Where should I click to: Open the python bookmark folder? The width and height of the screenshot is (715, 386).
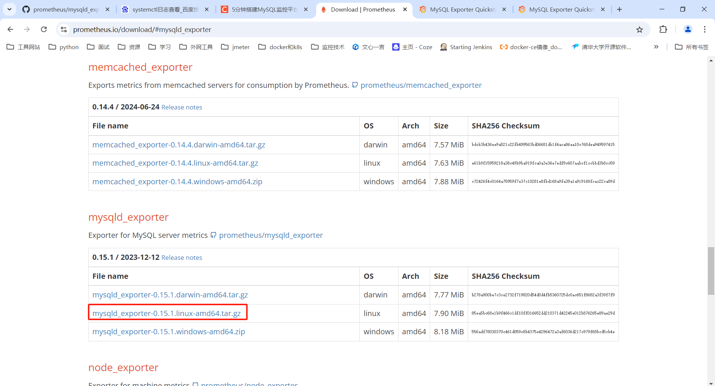[64, 47]
